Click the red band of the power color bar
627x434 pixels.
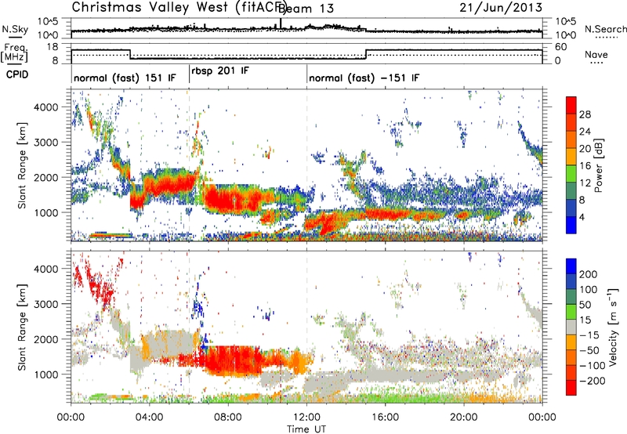571,105
